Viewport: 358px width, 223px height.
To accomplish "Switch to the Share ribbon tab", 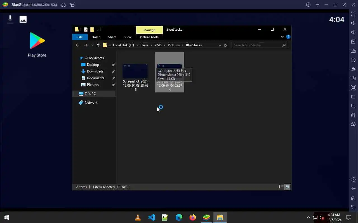I will [112, 37].
